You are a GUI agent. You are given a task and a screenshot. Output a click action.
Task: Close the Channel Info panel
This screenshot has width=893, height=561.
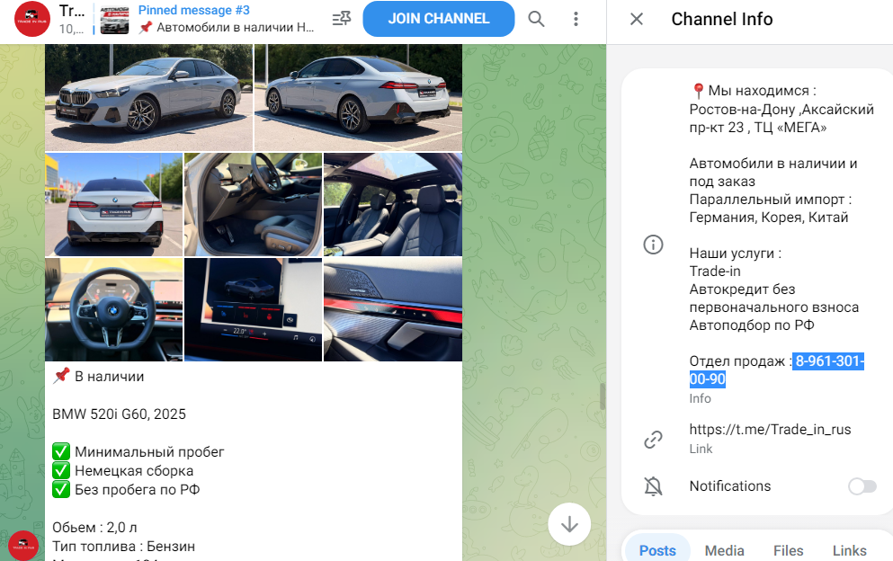coord(637,19)
